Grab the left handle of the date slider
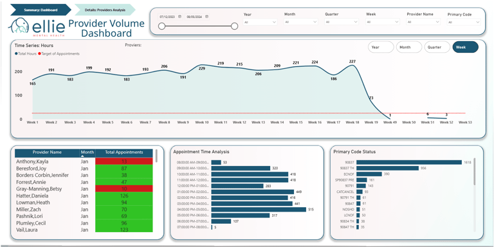 pyautogui.click(x=162, y=26)
